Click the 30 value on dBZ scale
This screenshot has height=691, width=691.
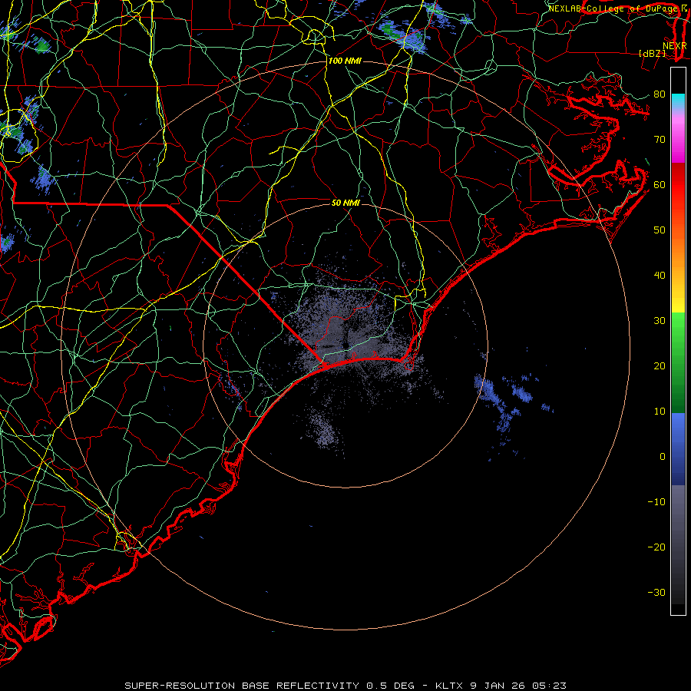click(x=660, y=321)
